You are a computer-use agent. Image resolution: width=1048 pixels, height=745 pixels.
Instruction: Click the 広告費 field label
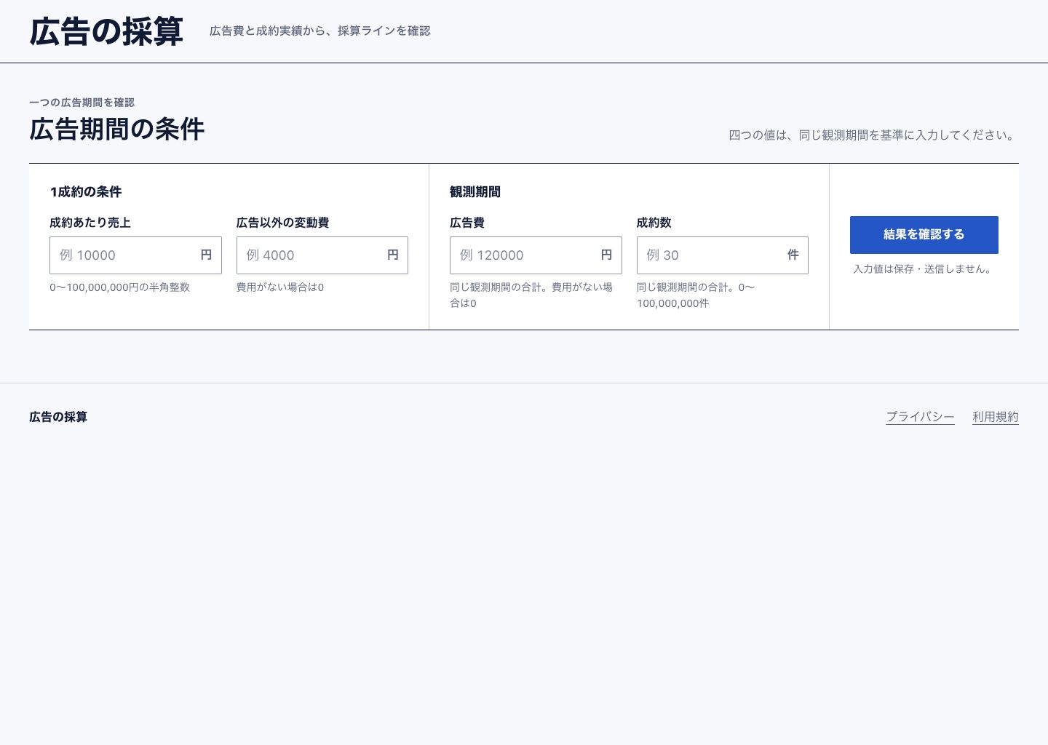(467, 223)
